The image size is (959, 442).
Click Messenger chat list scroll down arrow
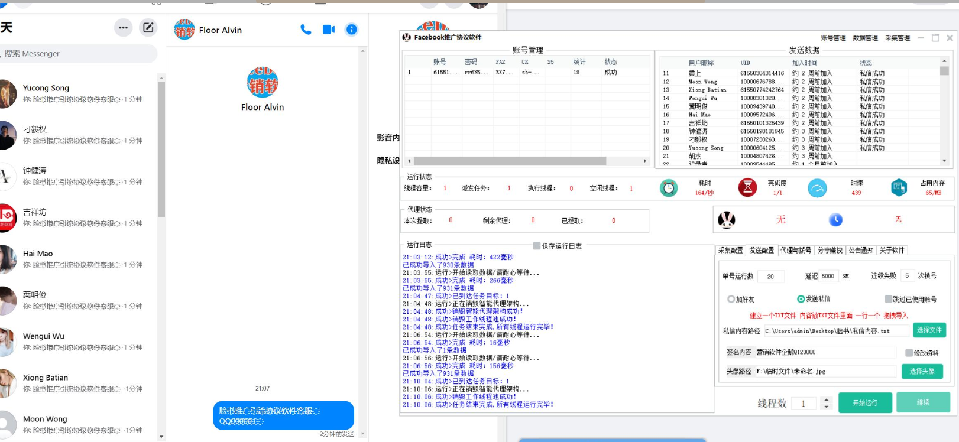pos(161,437)
